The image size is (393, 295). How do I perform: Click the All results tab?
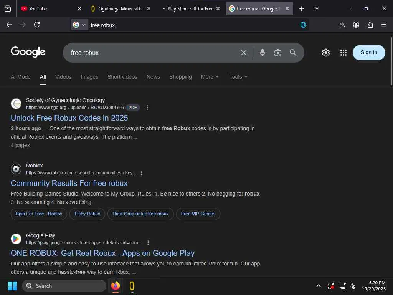[x=43, y=77]
